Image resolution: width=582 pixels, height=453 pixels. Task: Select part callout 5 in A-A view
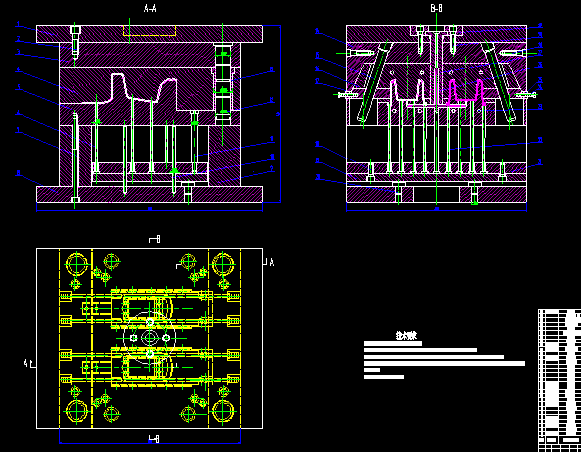(18, 87)
